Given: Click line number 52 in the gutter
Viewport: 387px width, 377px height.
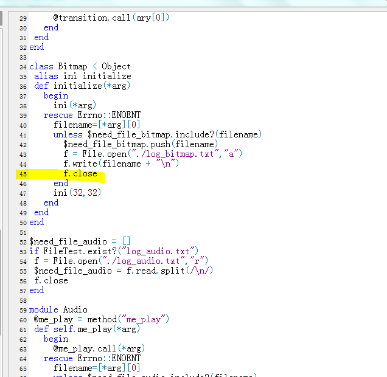Looking at the screenshot, I should tap(23, 242).
